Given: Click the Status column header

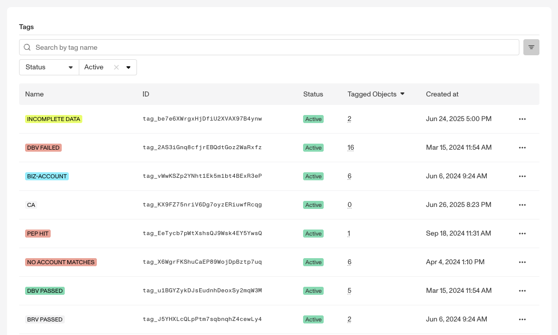Looking at the screenshot, I should coord(313,94).
